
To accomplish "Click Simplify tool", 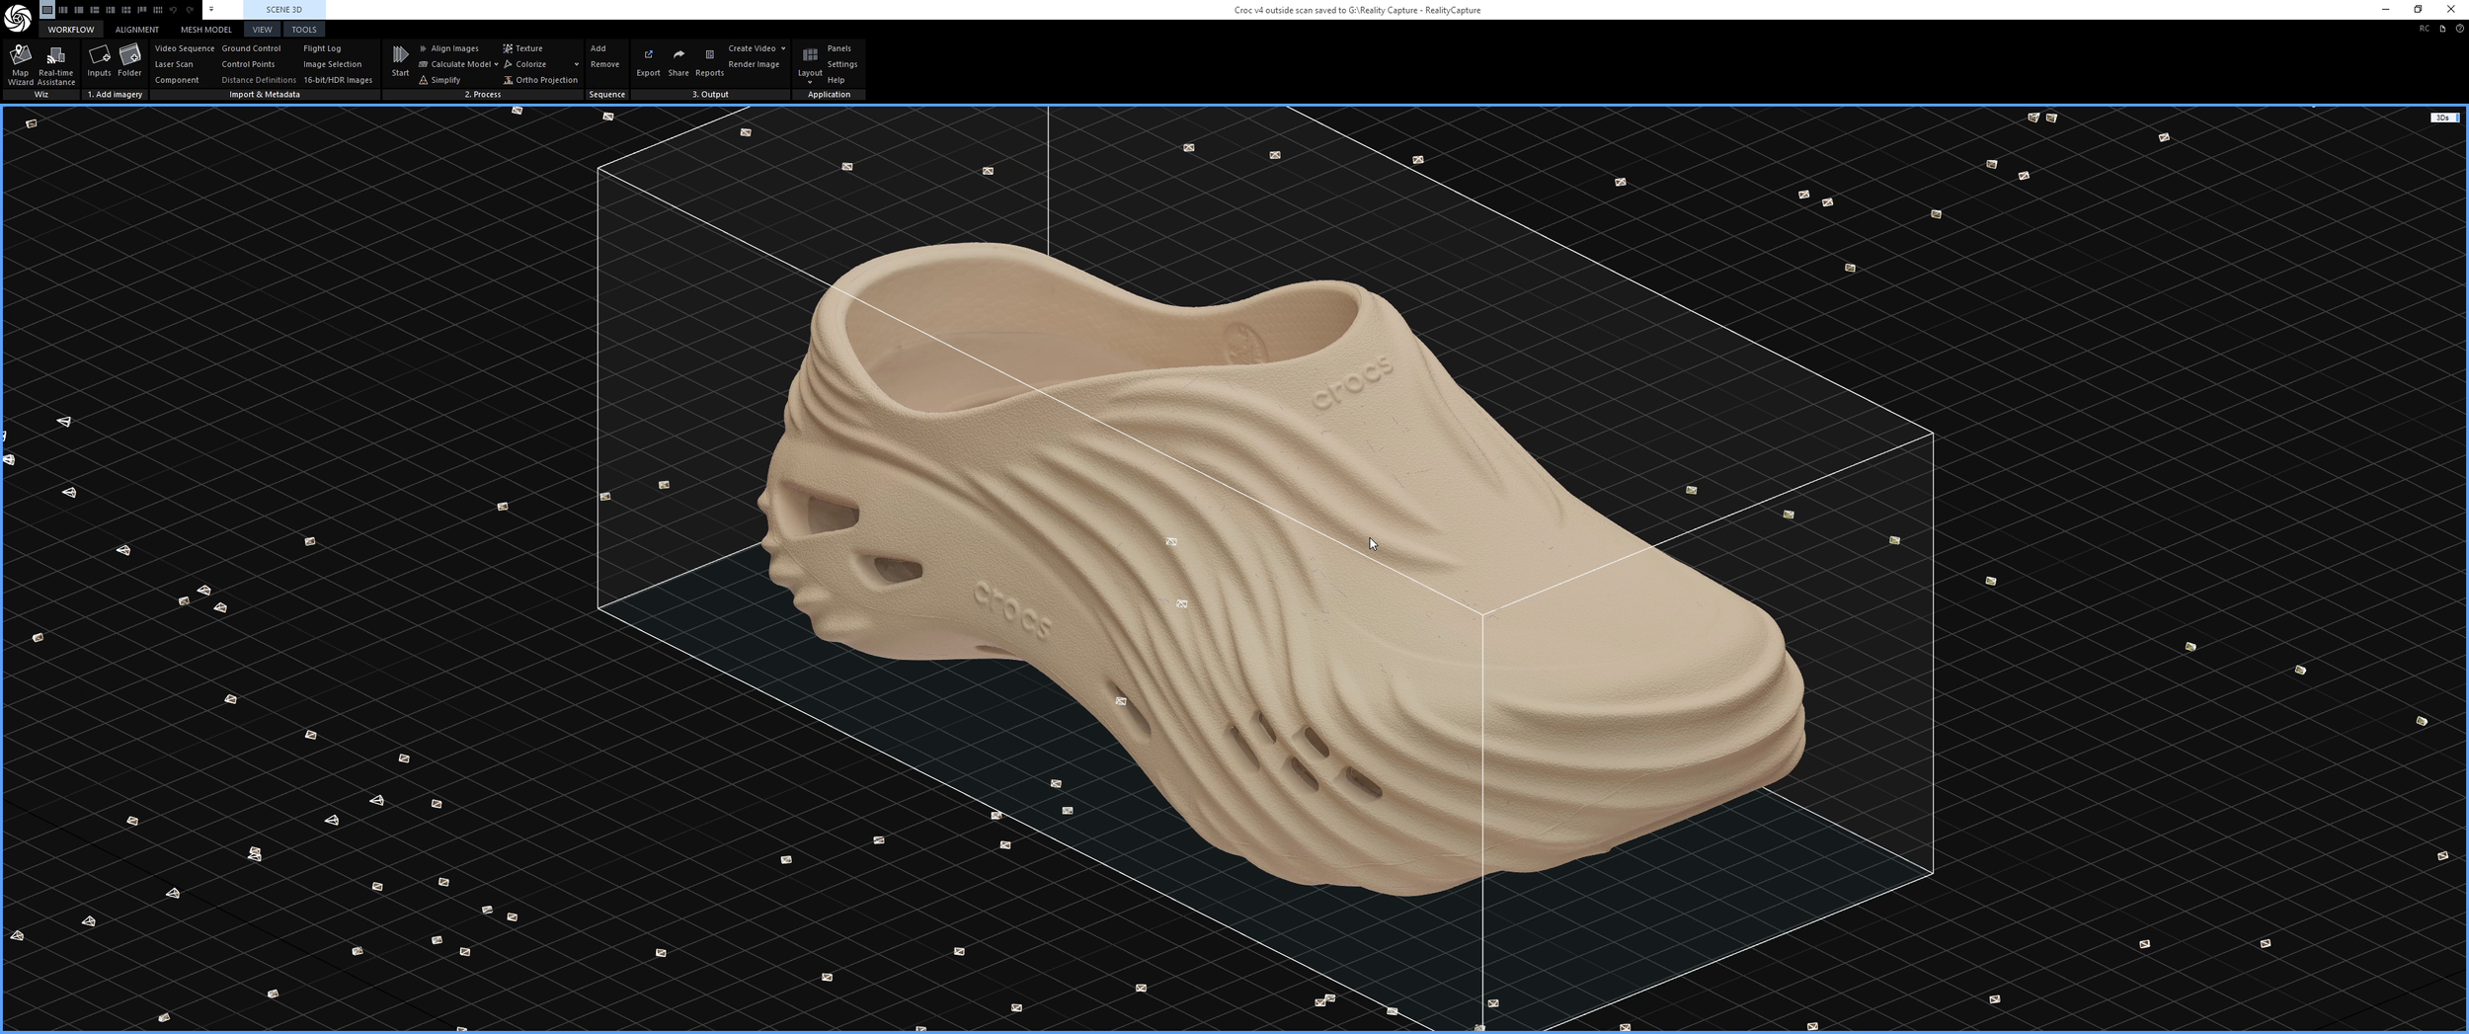I will [x=439, y=80].
